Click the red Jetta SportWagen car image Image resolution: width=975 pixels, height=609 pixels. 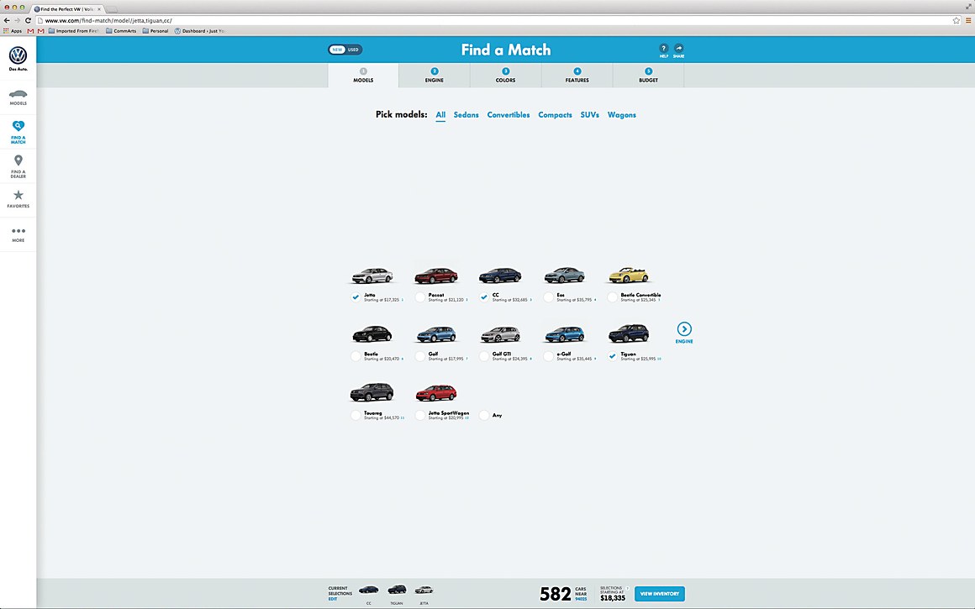(x=436, y=393)
